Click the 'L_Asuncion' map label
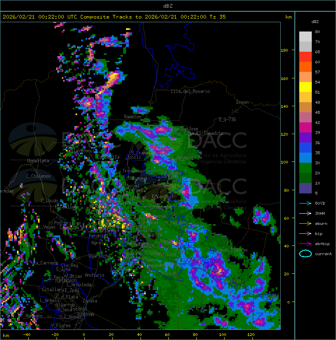This screenshot has width=336, height=340. pos(184,157)
